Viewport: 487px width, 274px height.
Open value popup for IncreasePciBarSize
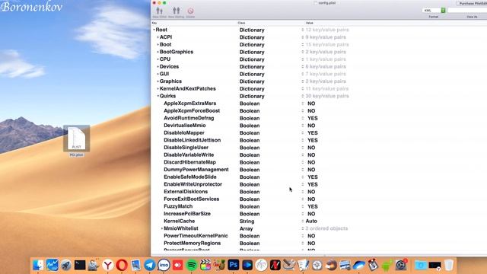pyautogui.click(x=303, y=214)
